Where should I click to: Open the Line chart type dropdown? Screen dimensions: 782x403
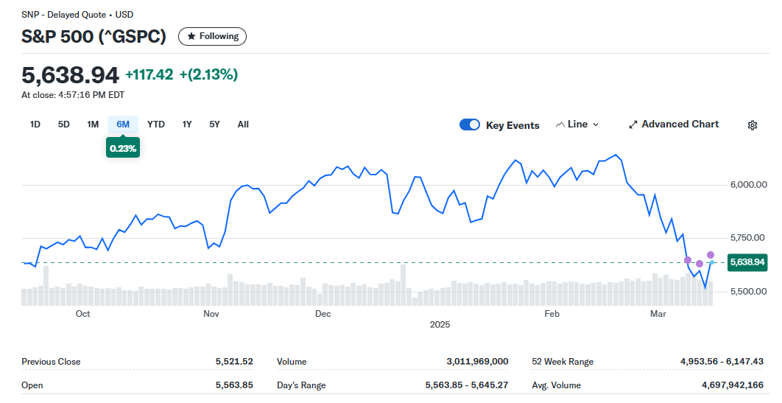coord(577,125)
